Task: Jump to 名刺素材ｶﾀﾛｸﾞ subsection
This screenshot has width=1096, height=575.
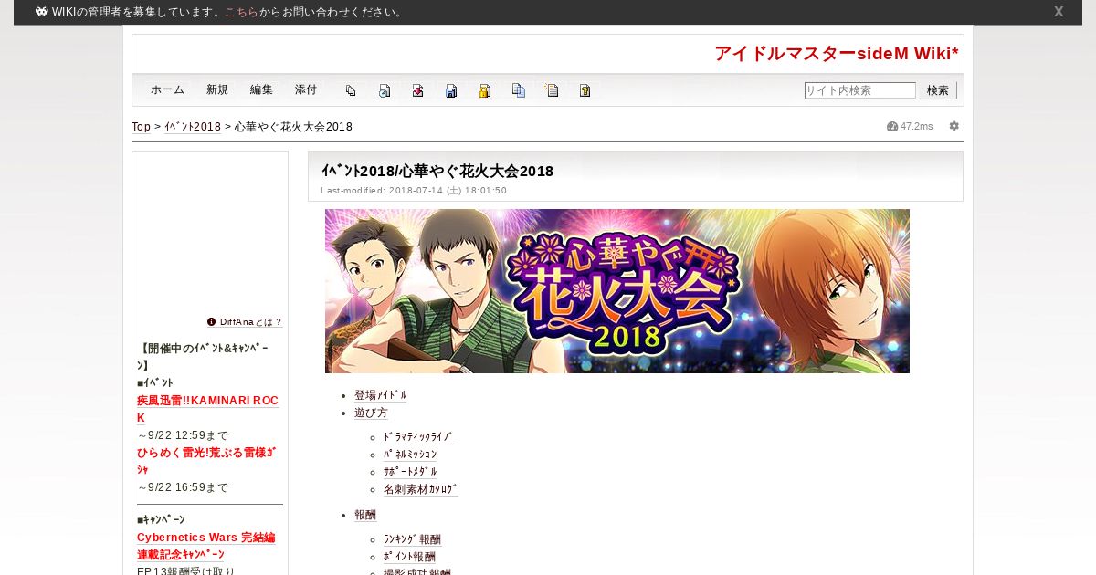Action: 421,489
